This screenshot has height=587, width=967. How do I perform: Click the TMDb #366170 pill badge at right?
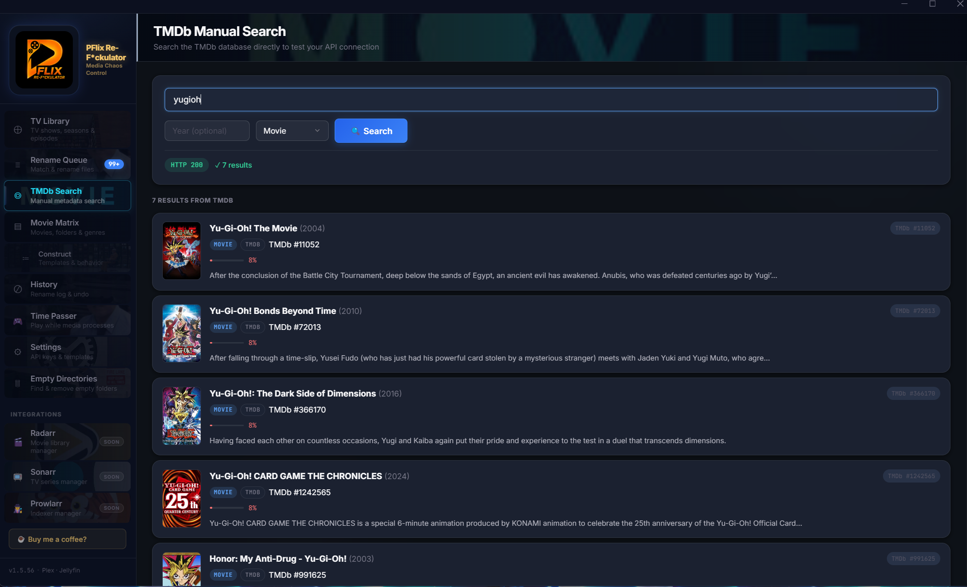tap(913, 394)
